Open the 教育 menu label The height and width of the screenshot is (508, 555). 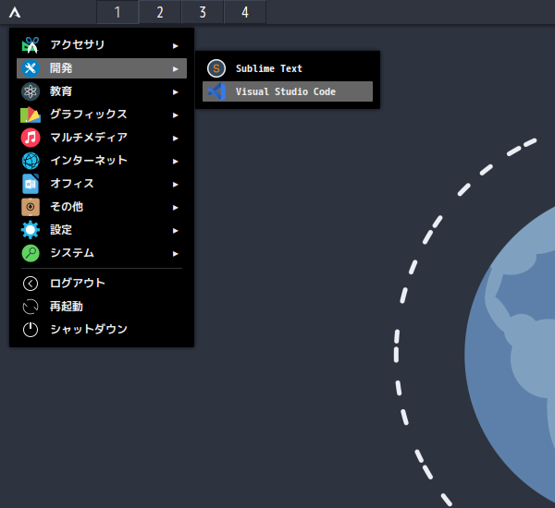pyautogui.click(x=61, y=91)
